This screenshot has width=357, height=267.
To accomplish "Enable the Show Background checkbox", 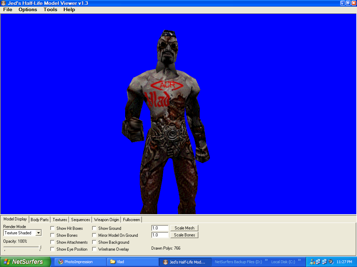I will tap(94, 242).
